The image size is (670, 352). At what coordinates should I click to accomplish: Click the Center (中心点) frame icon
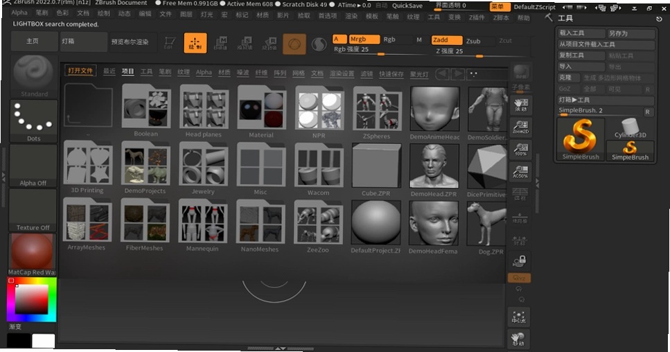point(519,317)
